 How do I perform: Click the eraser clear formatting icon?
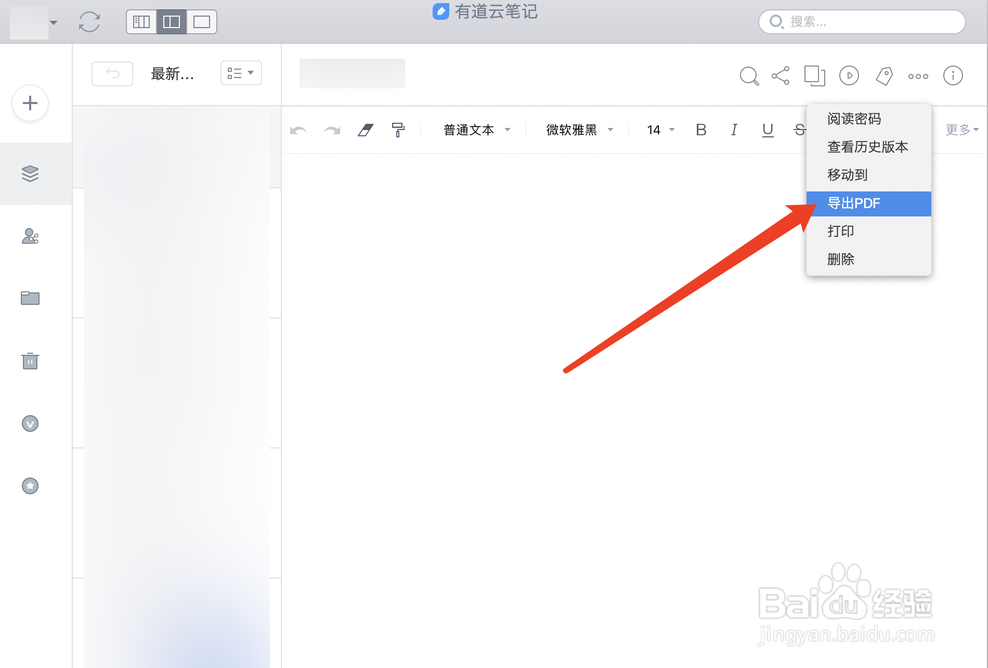click(x=366, y=130)
